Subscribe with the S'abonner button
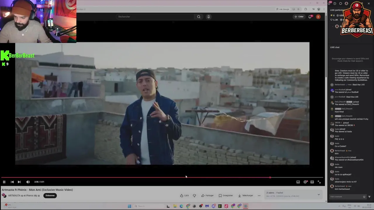 [50, 195]
